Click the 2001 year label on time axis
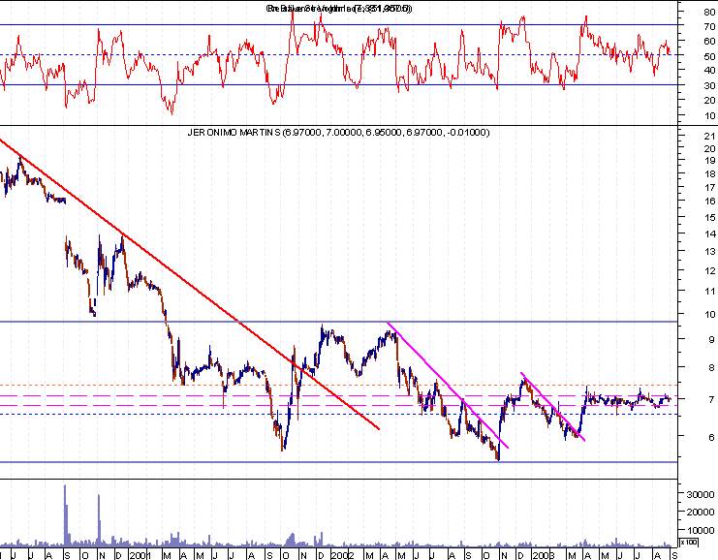 coord(140,555)
